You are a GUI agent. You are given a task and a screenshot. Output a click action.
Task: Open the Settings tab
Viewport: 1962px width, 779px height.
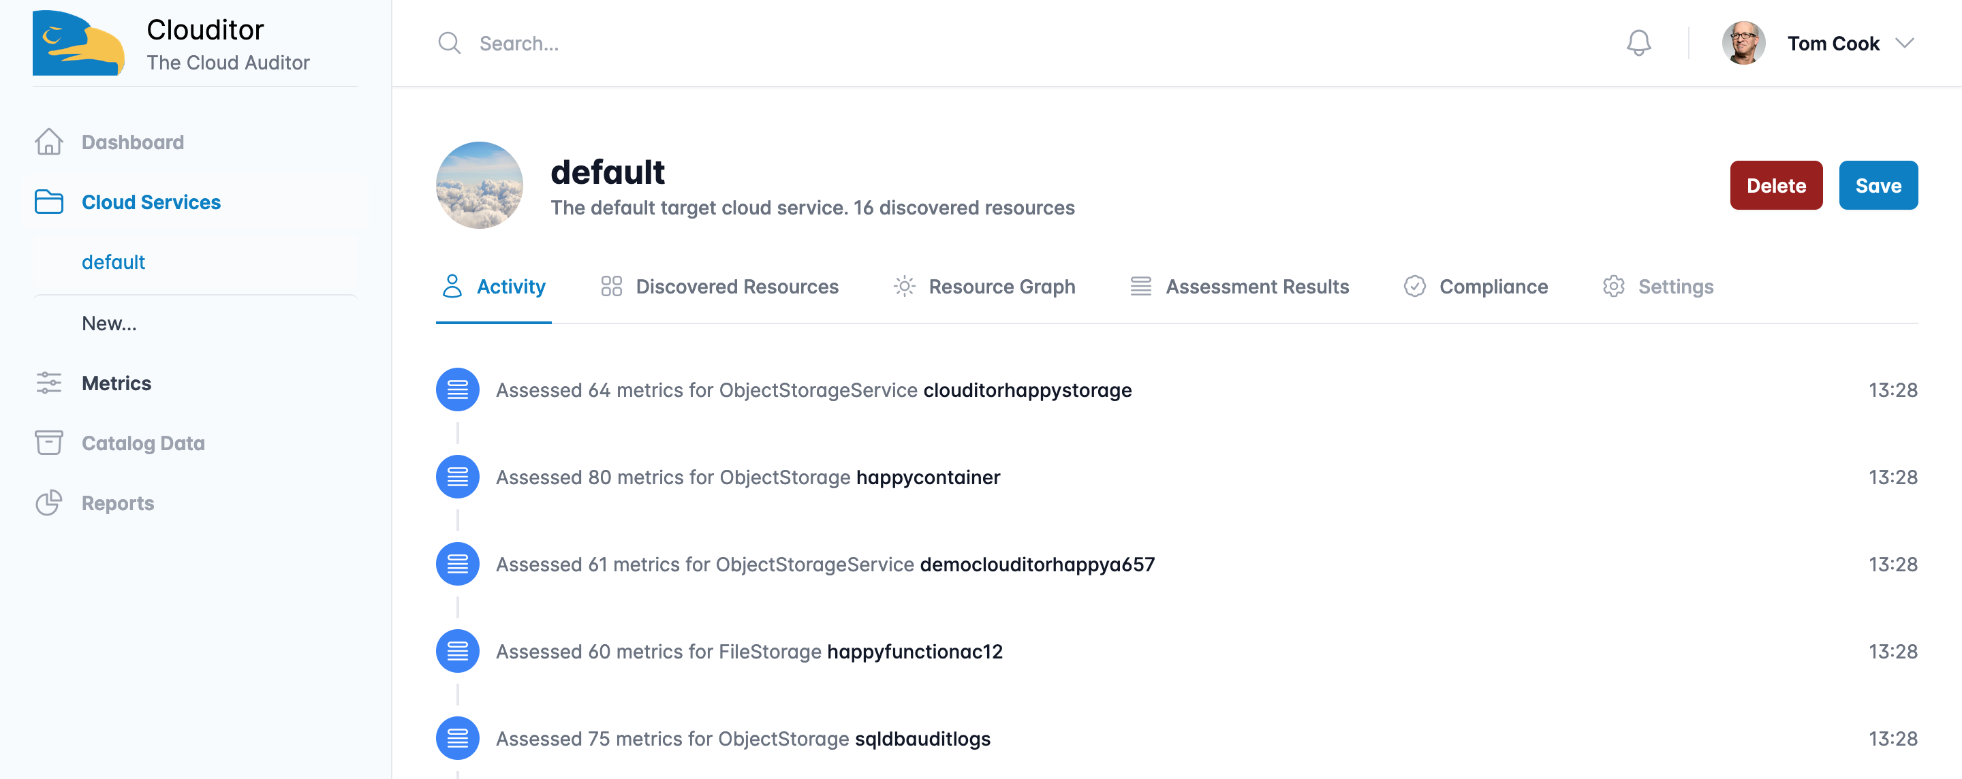tap(1657, 287)
